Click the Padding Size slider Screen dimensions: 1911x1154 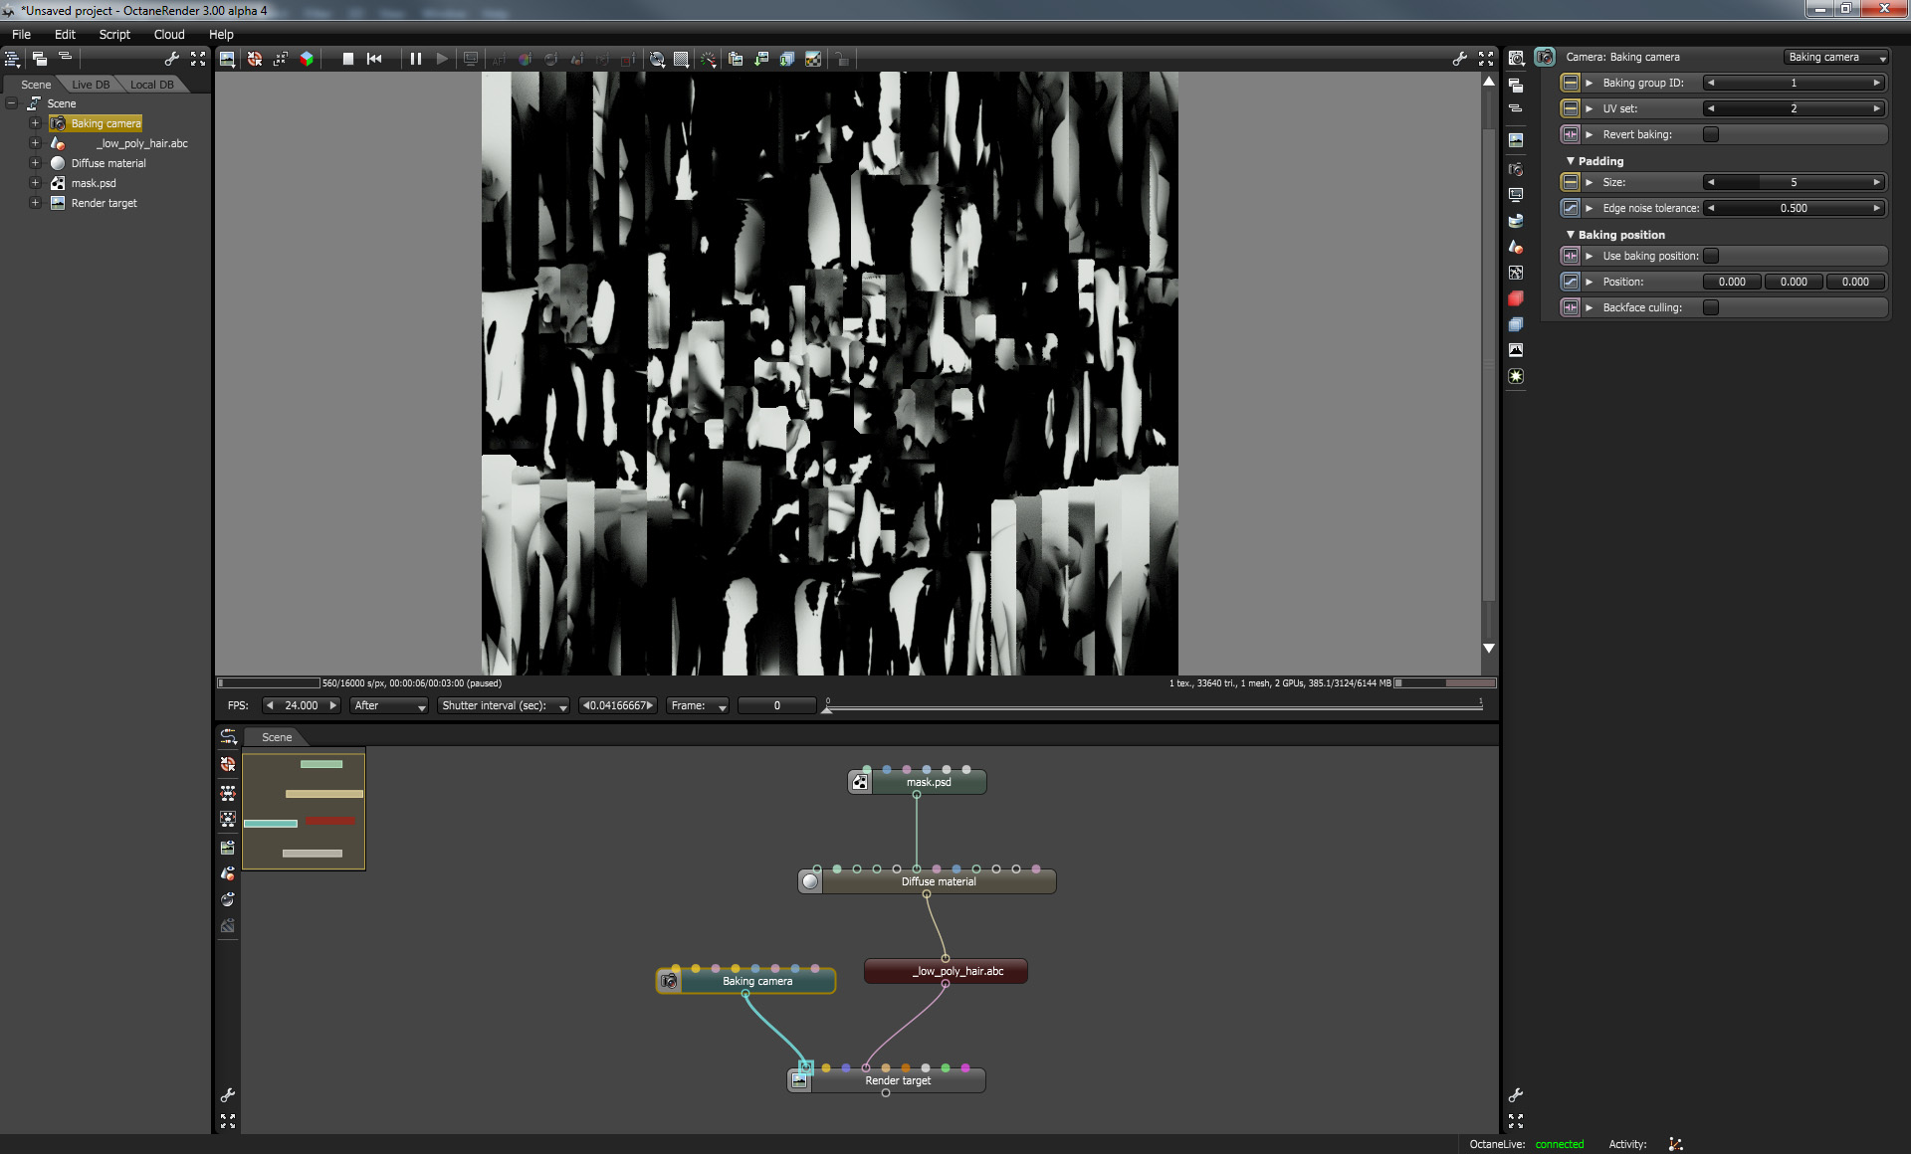click(1793, 182)
